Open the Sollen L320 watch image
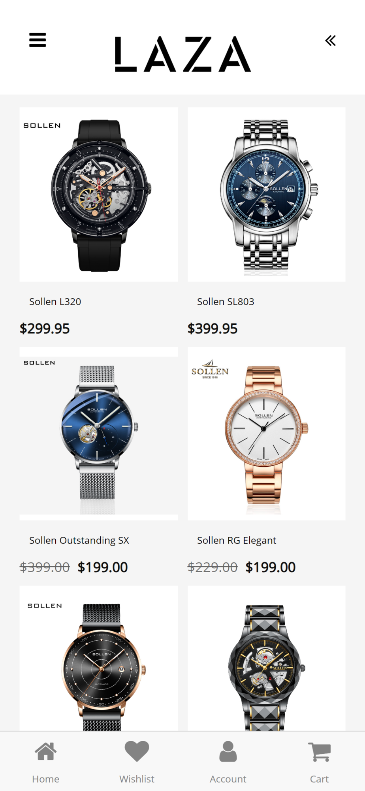Image resolution: width=365 pixels, height=791 pixels. [x=99, y=194]
